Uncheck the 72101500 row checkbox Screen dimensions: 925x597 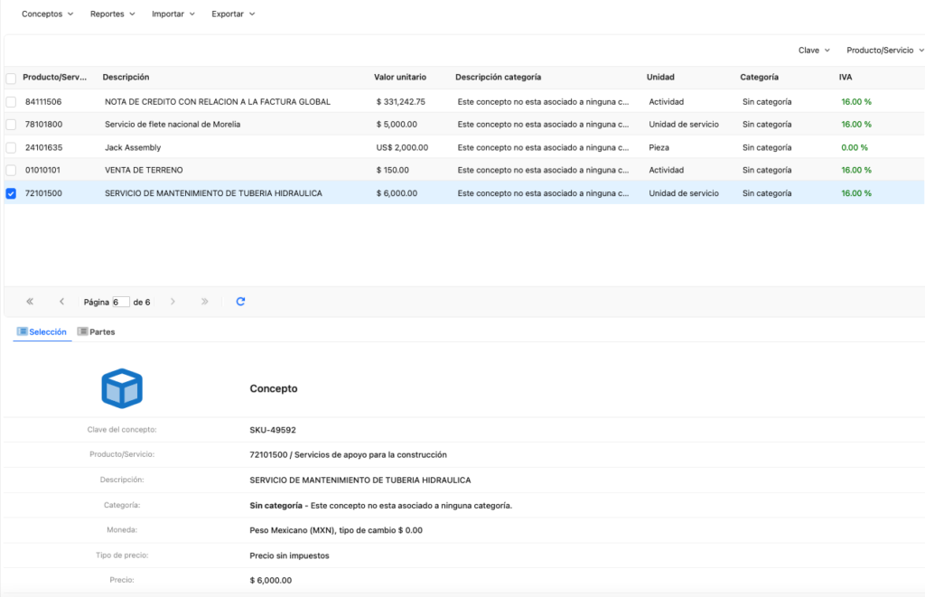[11, 193]
